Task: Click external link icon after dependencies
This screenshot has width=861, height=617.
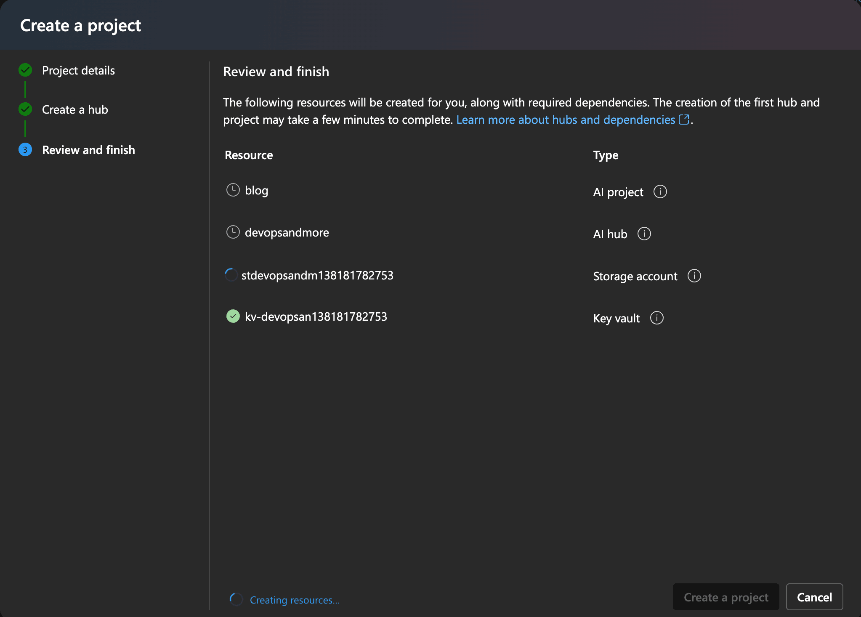Action: pyautogui.click(x=684, y=120)
